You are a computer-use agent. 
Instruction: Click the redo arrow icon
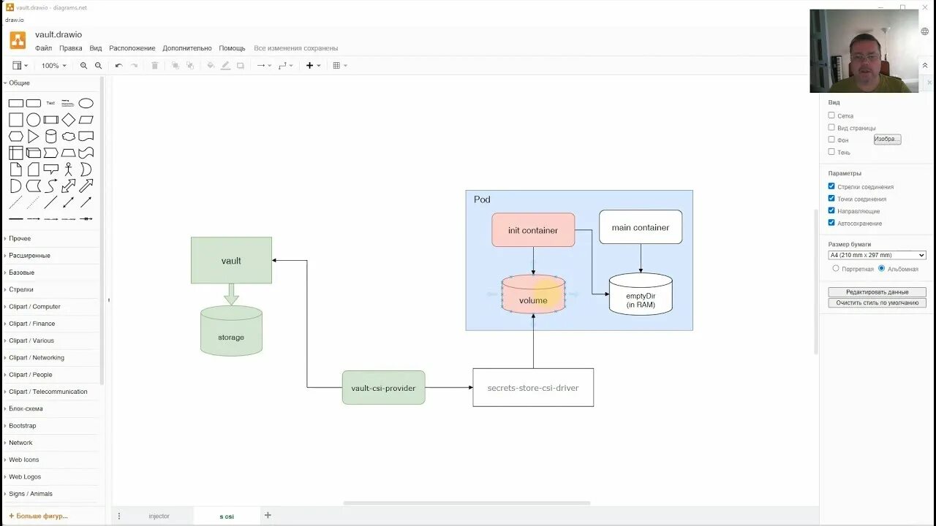point(134,66)
